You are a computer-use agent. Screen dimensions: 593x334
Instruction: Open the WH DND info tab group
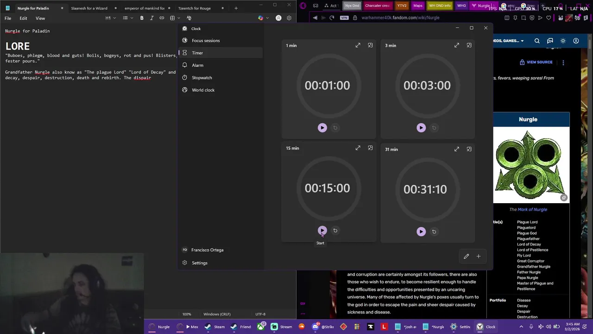440,6
